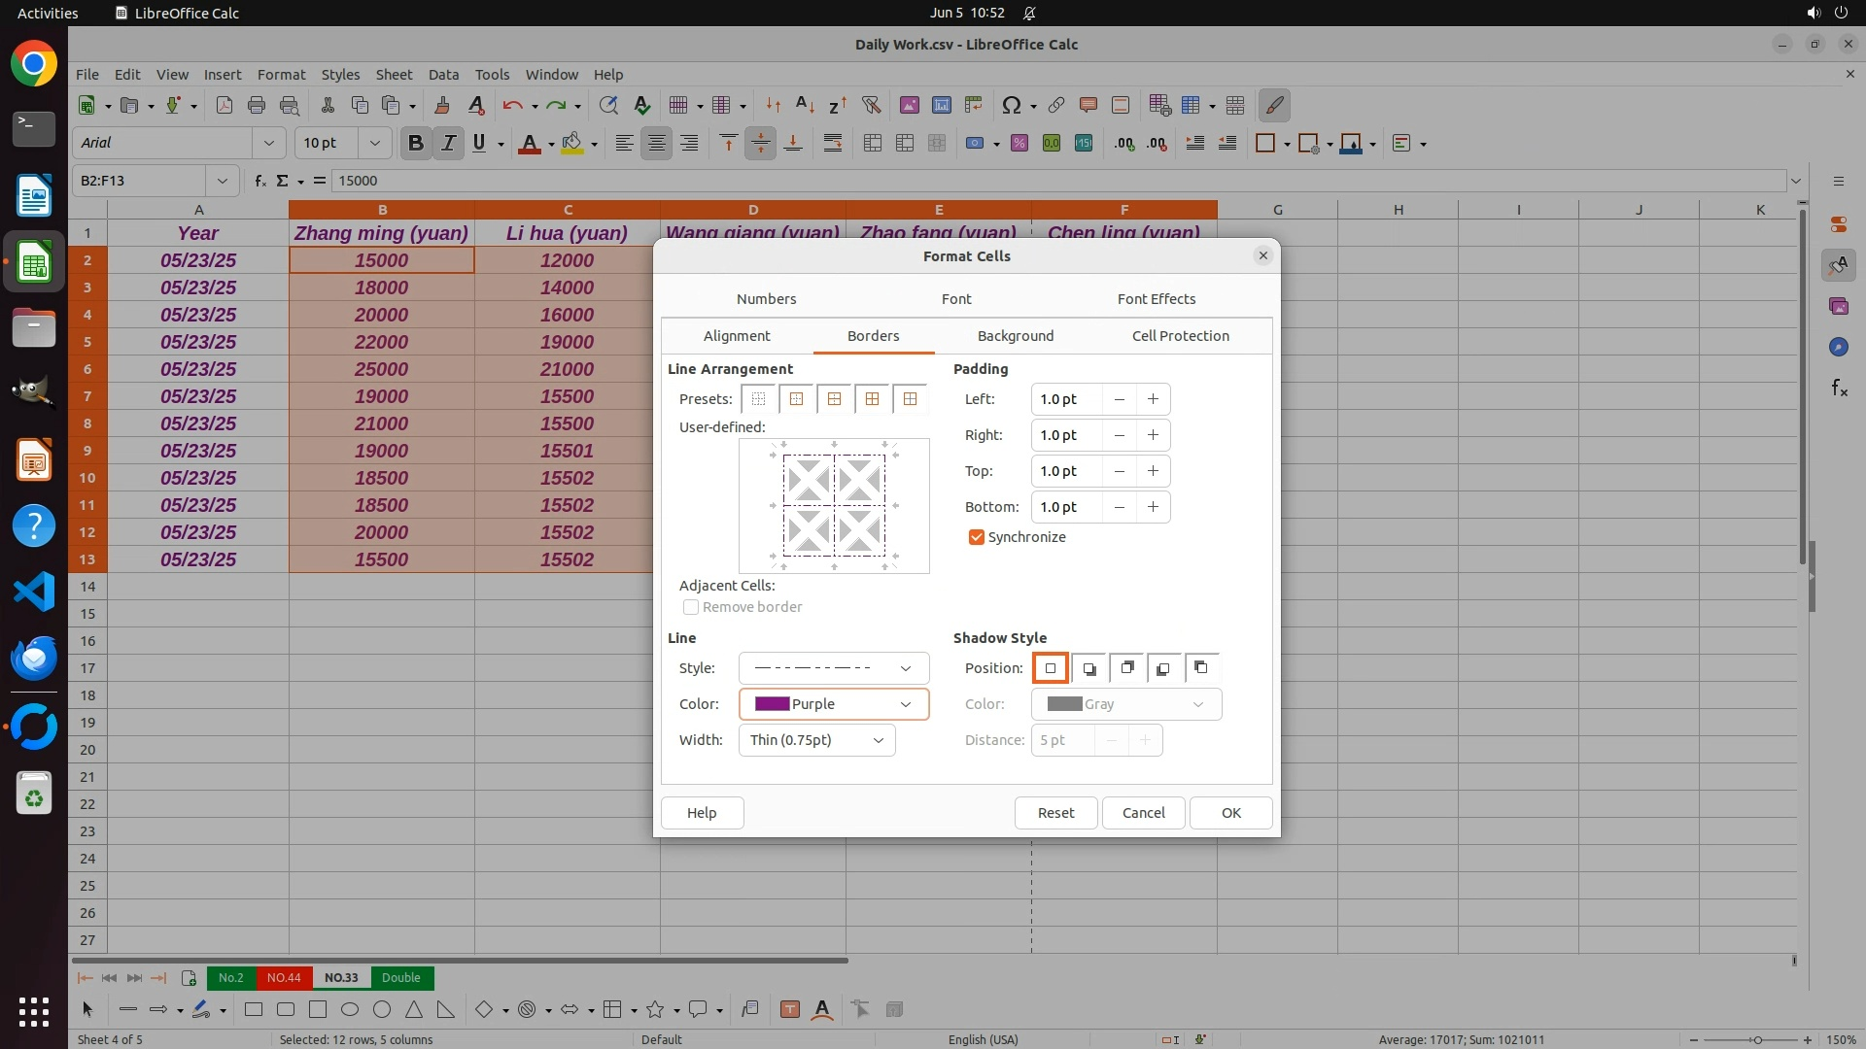Uncheck the Synchronize padding checkbox
The height and width of the screenshot is (1049, 1866).
[x=977, y=537]
